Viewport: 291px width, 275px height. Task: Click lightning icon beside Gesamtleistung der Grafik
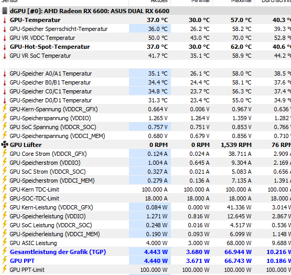click(5, 252)
